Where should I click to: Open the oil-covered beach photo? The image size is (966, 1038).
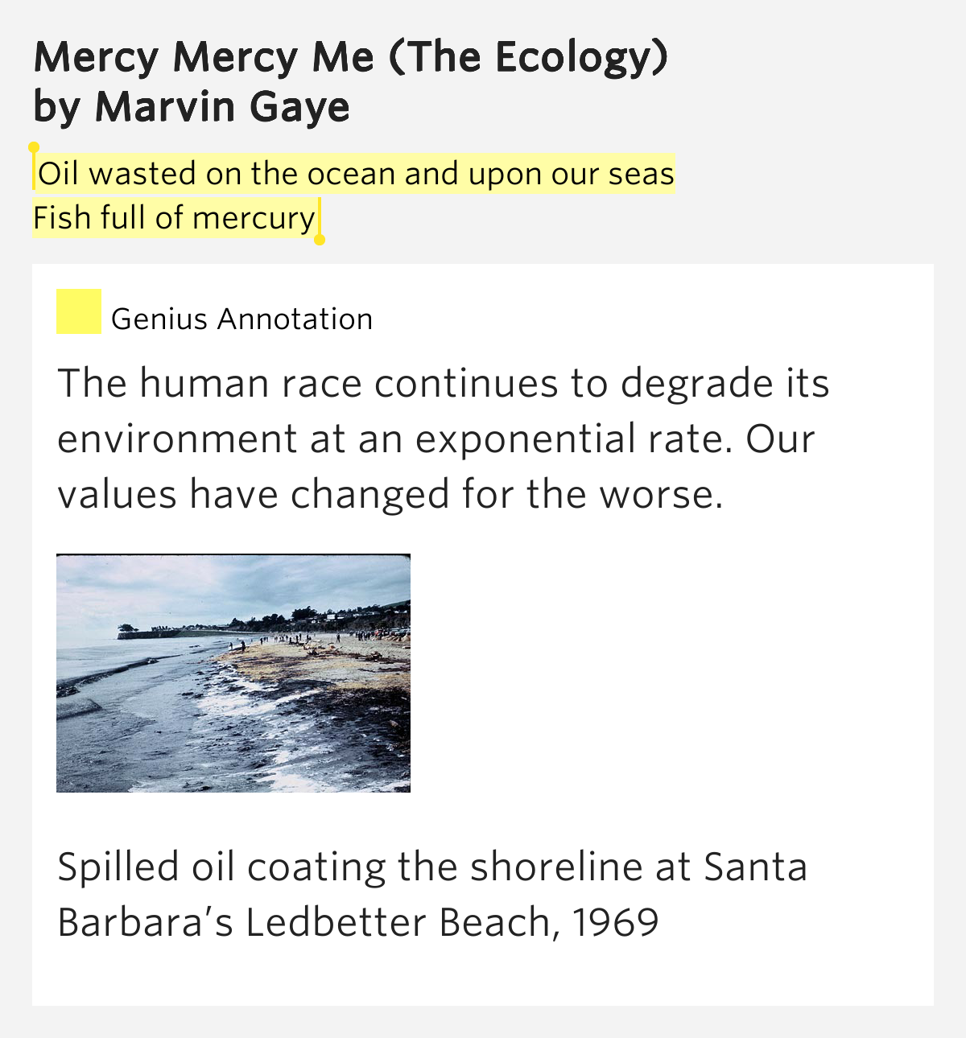[233, 673]
